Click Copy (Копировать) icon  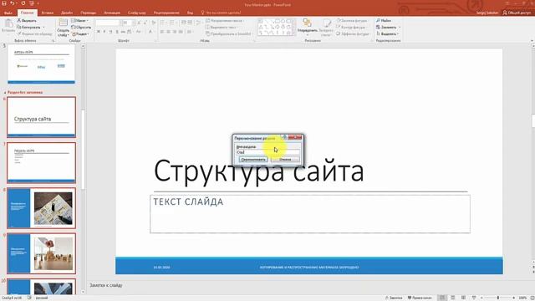19,27
